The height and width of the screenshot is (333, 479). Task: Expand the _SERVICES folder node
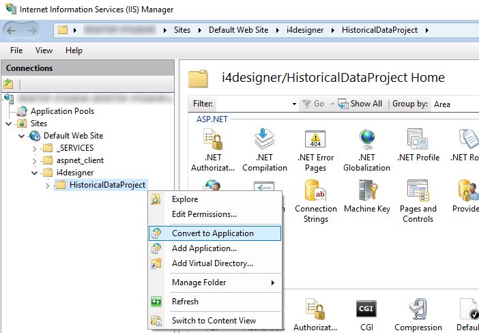pos(35,149)
